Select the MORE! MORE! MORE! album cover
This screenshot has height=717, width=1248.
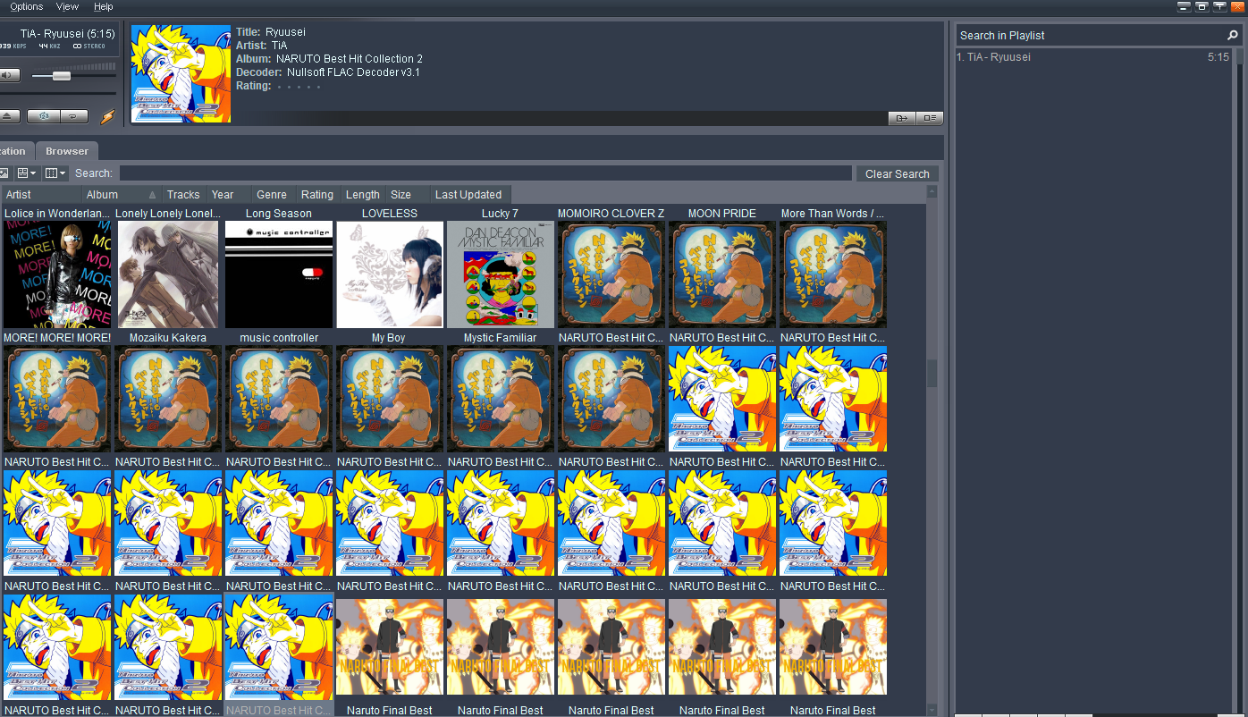pyautogui.click(x=57, y=274)
